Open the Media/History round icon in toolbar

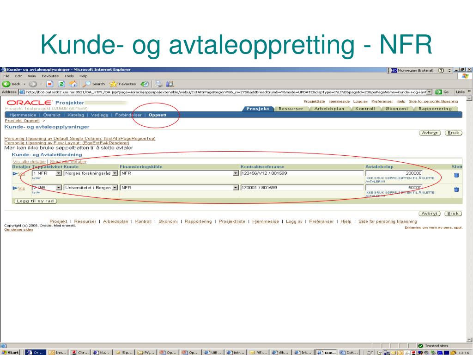click(145, 84)
